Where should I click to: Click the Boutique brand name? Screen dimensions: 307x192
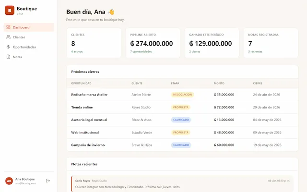[27, 9]
